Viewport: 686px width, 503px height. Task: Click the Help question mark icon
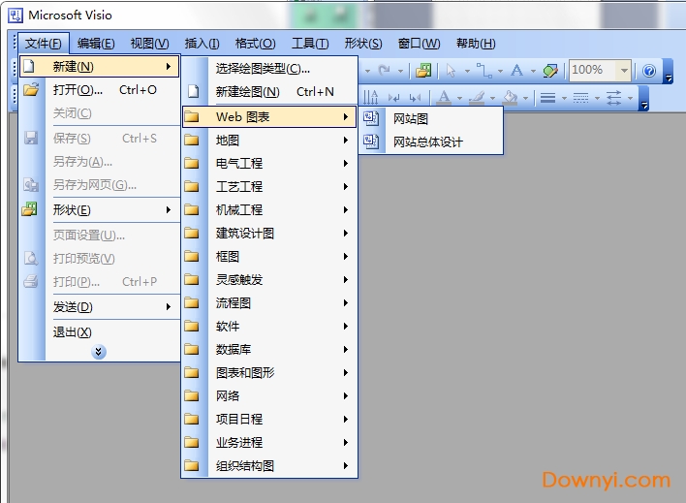tap(649, 70)
